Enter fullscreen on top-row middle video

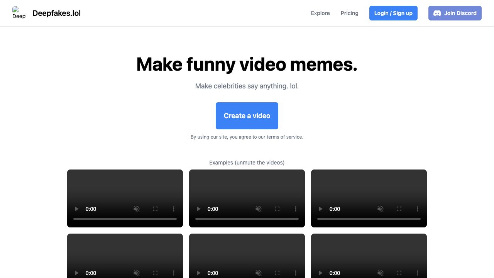click(277, 209)
